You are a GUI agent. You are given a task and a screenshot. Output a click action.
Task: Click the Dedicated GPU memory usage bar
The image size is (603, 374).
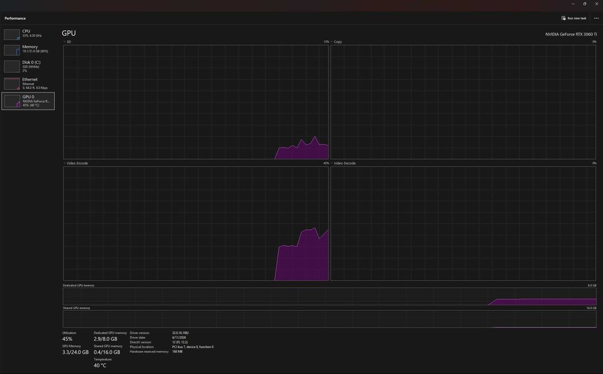(x=330, y=296)
